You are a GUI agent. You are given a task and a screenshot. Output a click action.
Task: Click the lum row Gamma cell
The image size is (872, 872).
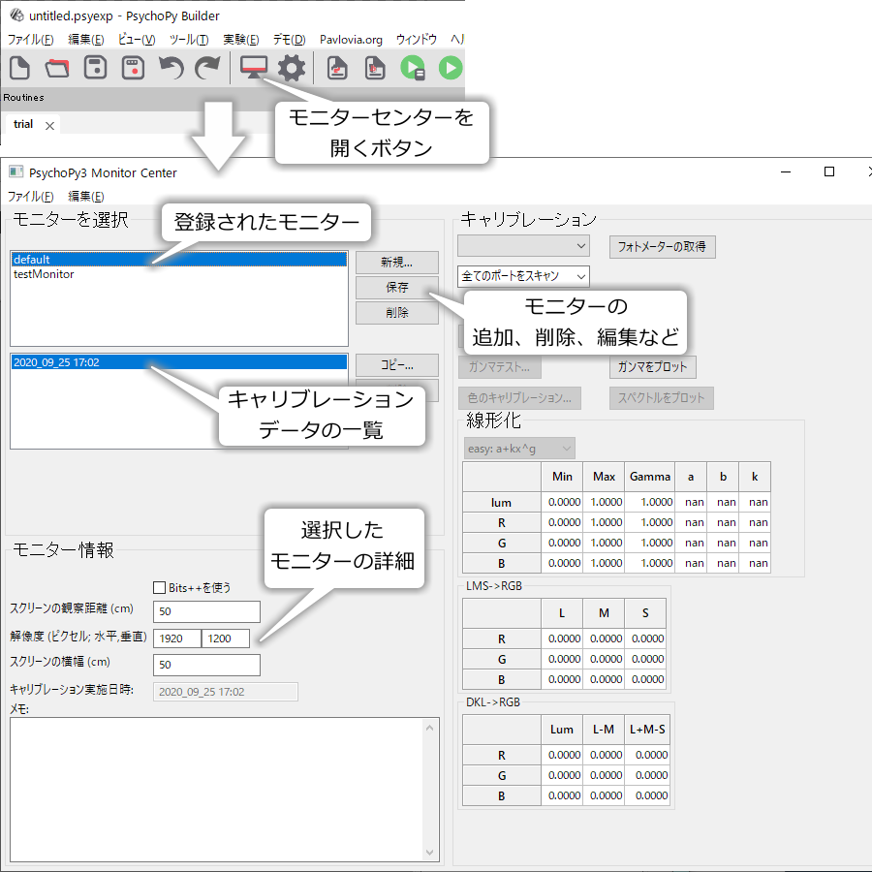[x=649, y=502]
